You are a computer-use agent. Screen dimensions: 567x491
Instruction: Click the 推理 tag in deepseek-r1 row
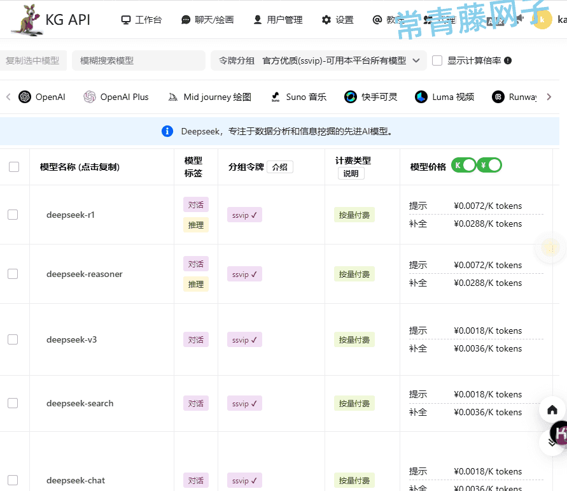196,225
